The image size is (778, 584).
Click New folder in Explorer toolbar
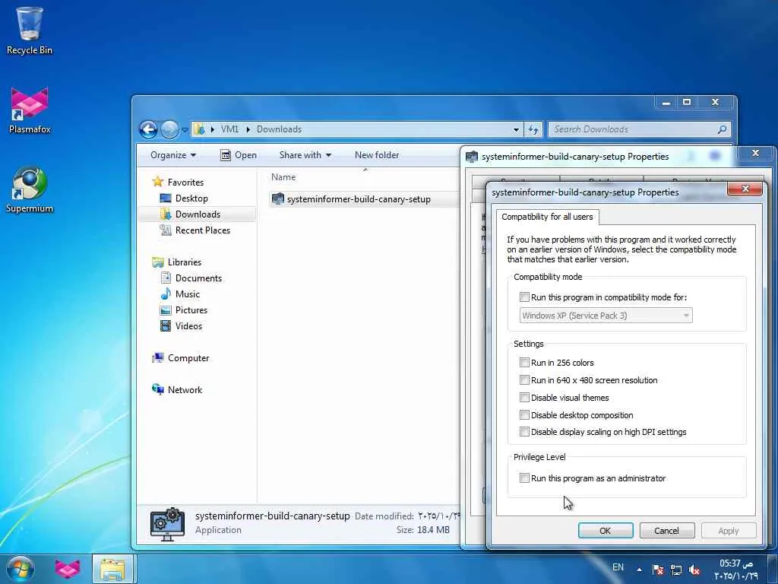pos(377,155)
